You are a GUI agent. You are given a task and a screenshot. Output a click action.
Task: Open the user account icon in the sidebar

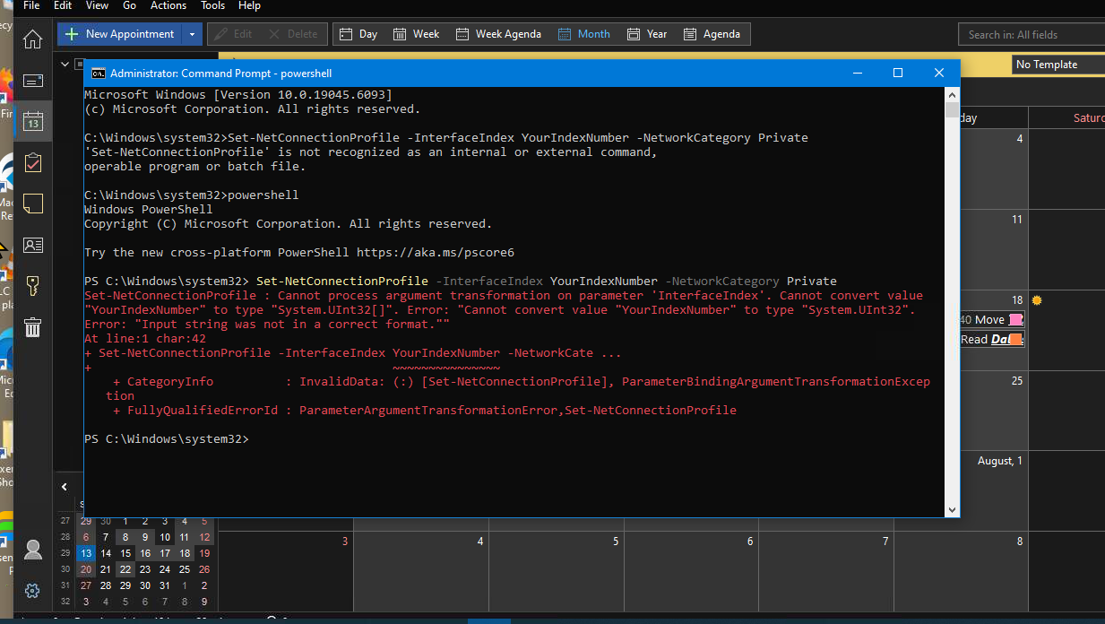click(x=32, y=549)
